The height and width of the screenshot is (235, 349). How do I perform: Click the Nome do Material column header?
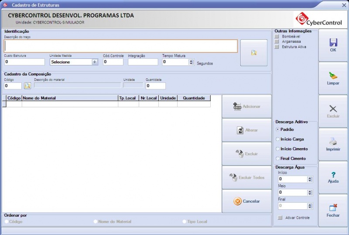(x=70, y=98)
